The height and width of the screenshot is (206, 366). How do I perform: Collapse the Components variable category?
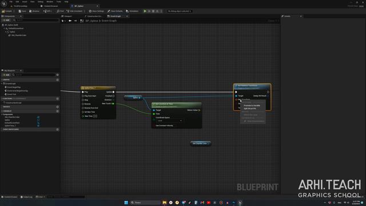[x=2, y=114]
